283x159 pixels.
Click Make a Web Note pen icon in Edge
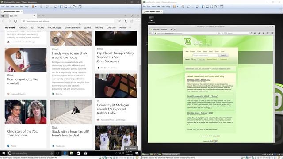pos(126,21)
